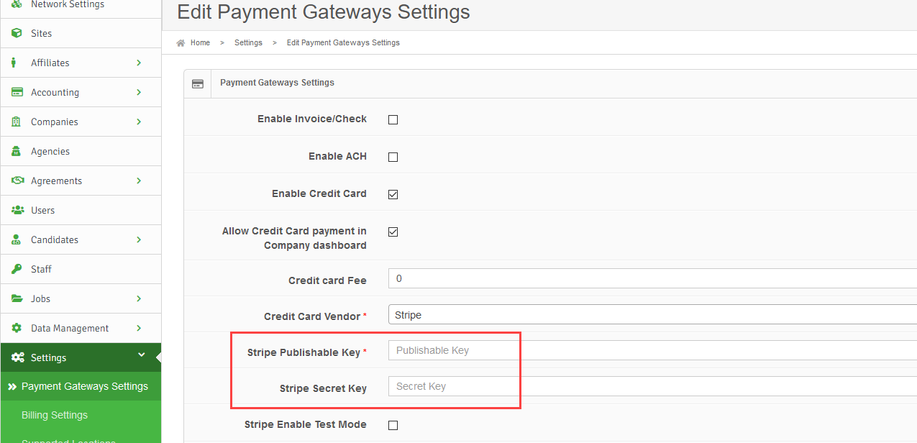Image resolution: width=917 pixels, height=443 pixels.
Task: Click the Data Management gear icon
Action: 17,328
